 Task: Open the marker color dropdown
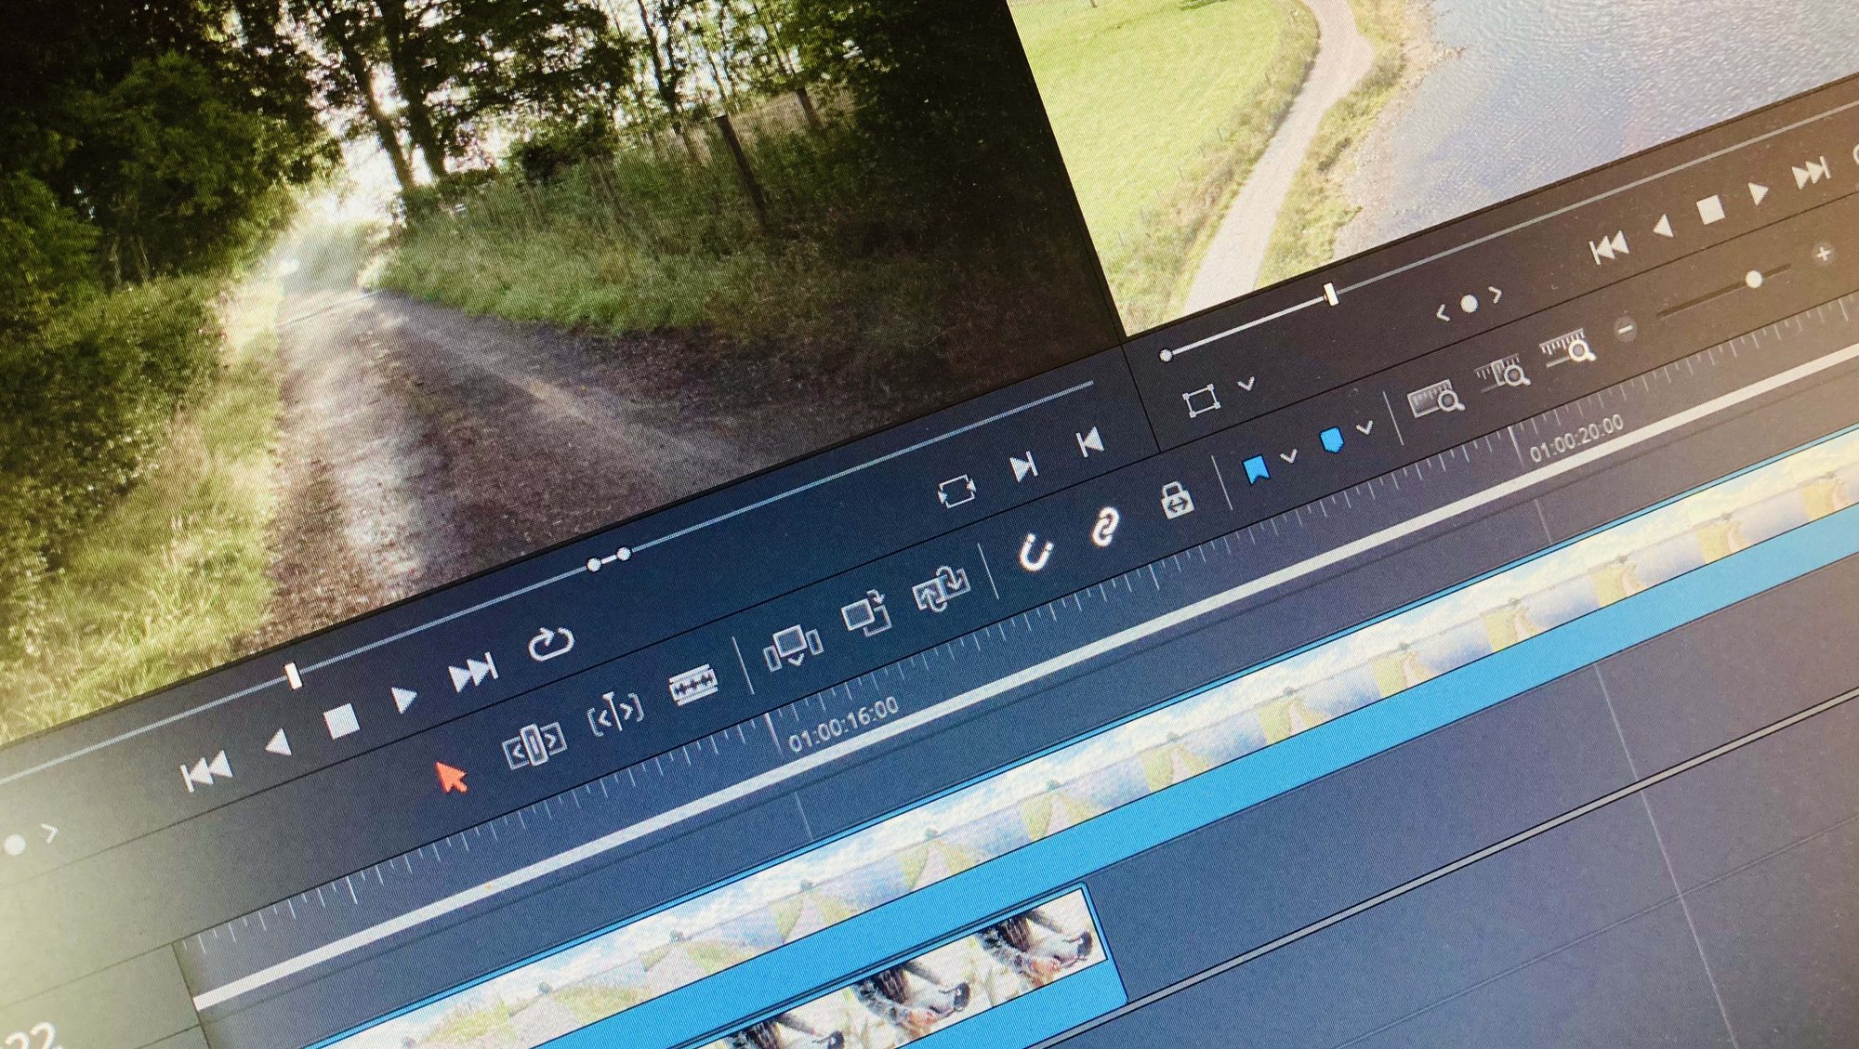pyautogui.click(x=1365, y=428)
